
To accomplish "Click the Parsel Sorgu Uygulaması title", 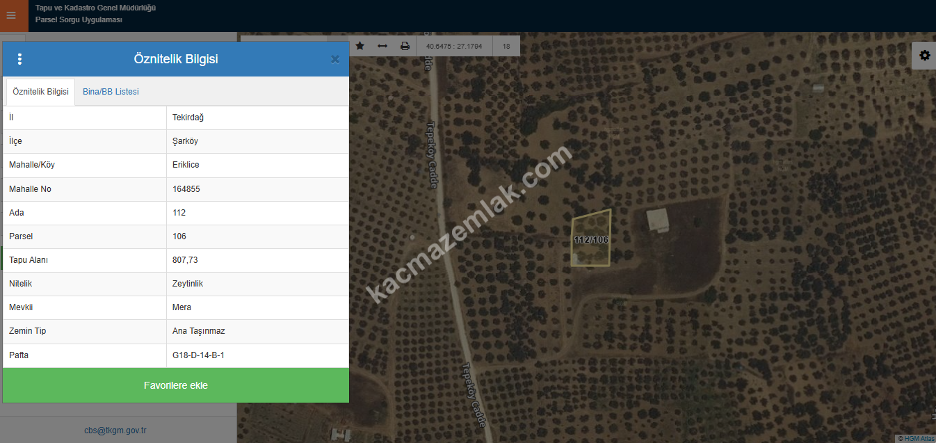I will [79, 20].
